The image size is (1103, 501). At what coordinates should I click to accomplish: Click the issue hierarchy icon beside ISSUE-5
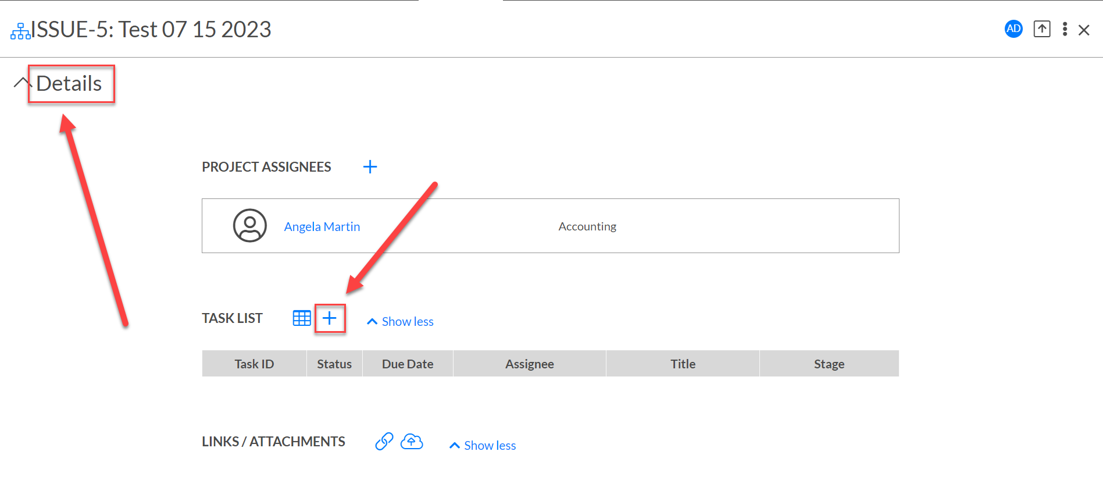pos(20,31)
